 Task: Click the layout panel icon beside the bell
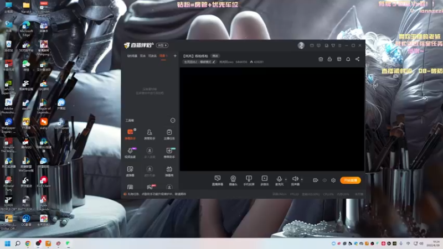tap(339, 59)
